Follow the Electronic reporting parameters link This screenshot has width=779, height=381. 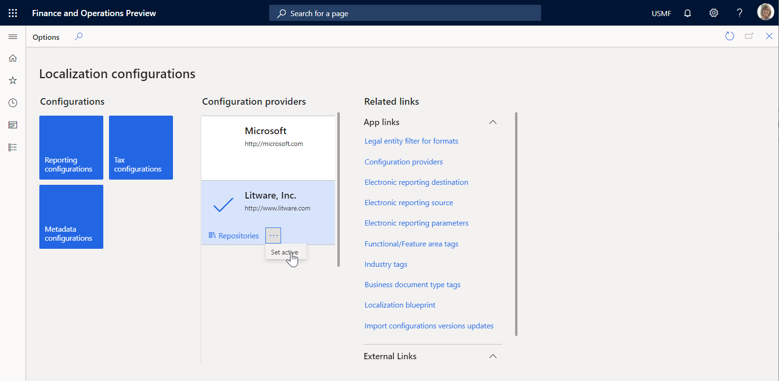[416, 223]
